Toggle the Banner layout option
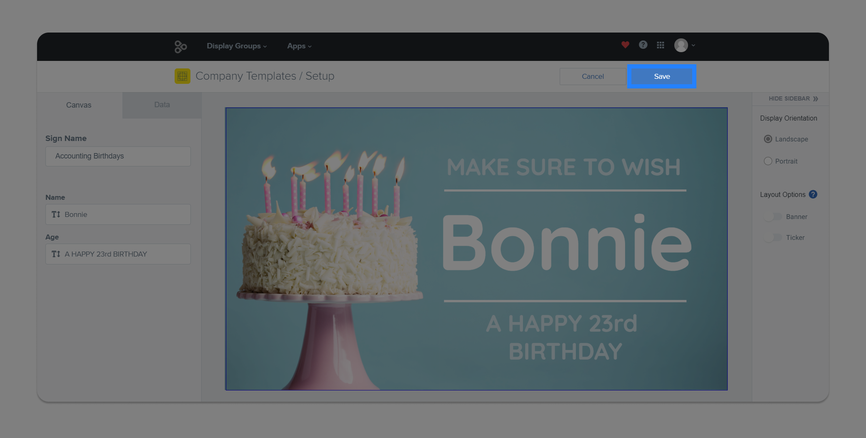Screen dimensions: 866x438 coord(773,217)
